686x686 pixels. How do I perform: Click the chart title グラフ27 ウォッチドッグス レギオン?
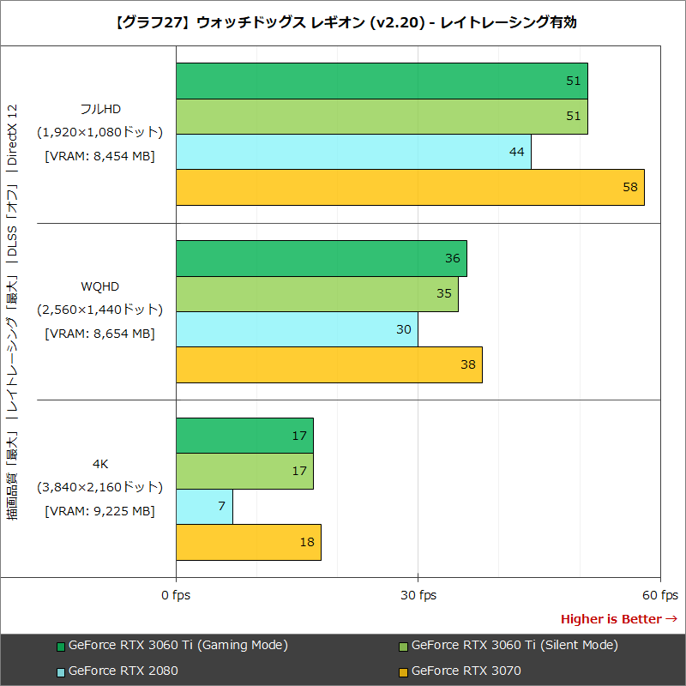[x=346, y=22]
